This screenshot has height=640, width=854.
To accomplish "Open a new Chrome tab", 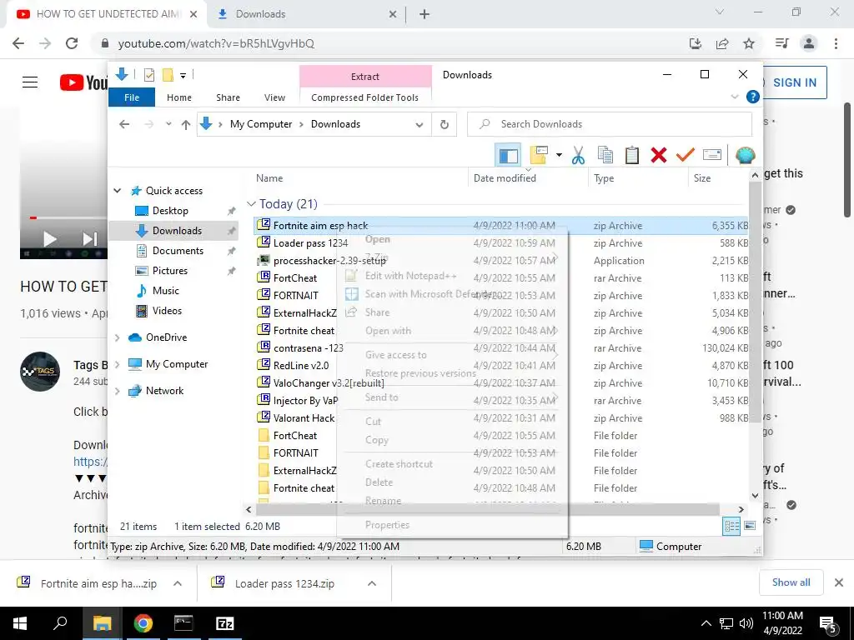I will click(x=424, y=14).
